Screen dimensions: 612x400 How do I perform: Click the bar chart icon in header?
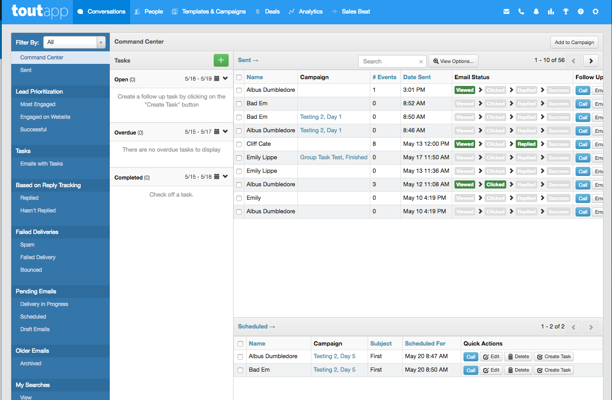pyautogui.click(x=551, y=12)
